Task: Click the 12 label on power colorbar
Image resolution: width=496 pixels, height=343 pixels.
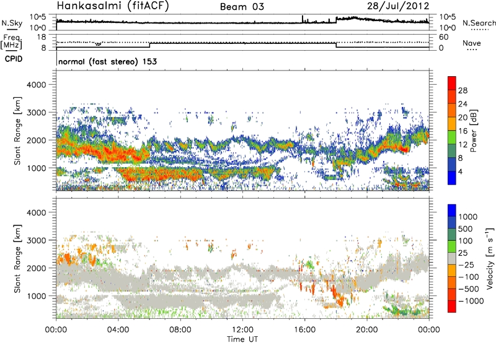Action: [463, 145]
